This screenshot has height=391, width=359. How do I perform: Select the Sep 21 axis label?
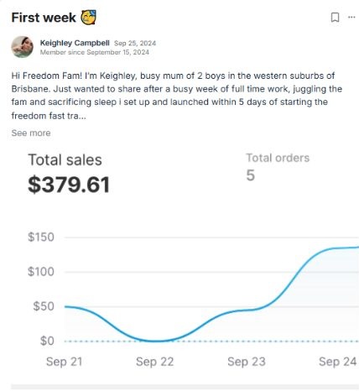(x=64, y=362)
